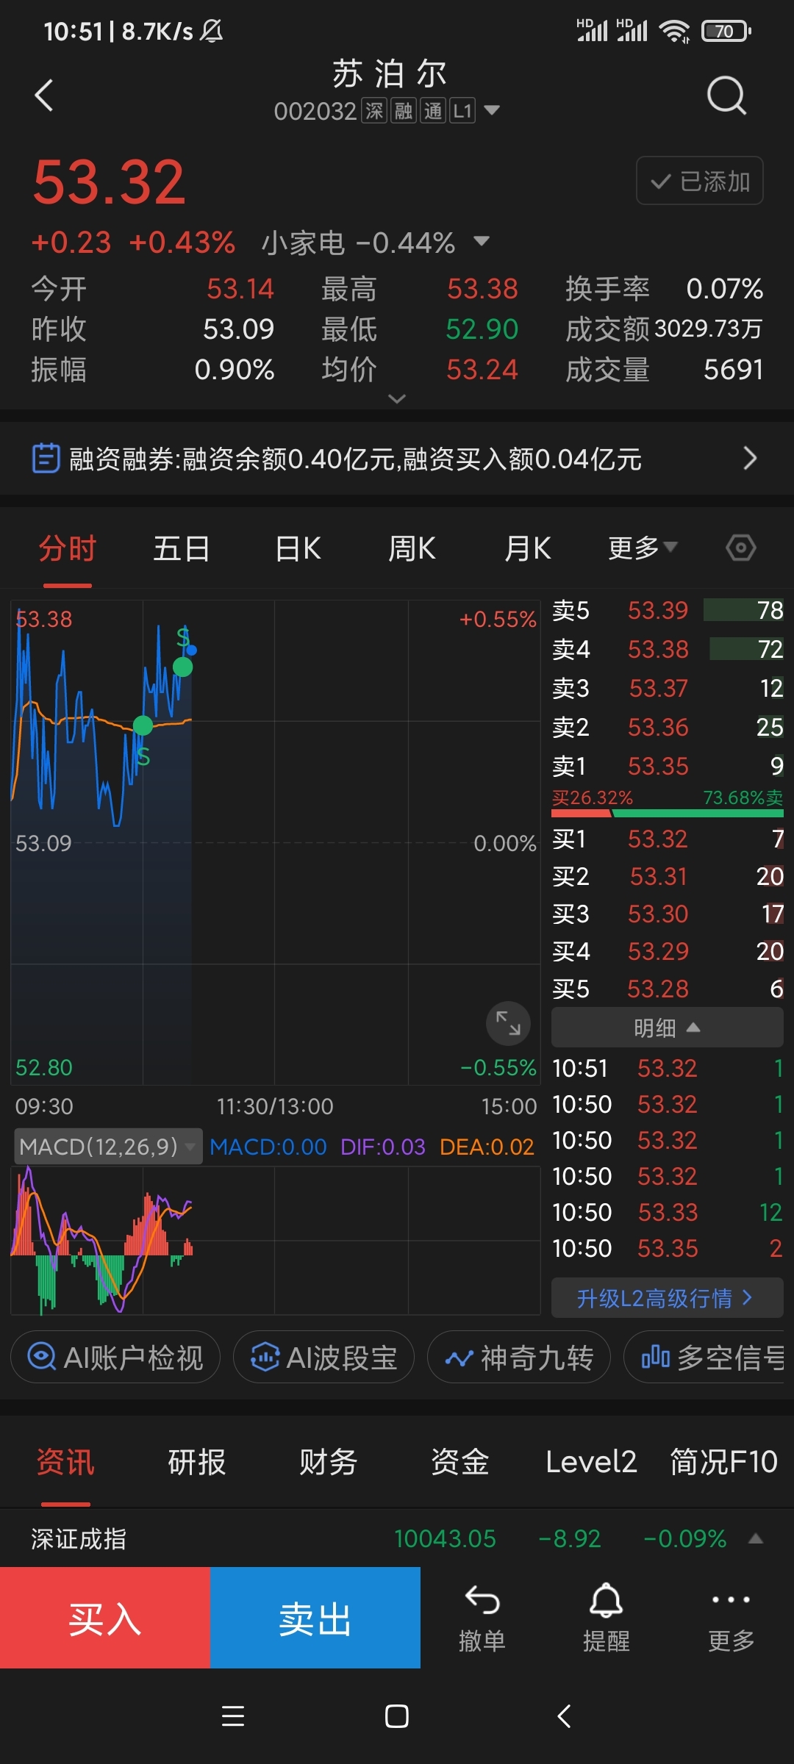The height and width of the screenshot is (1764, 794).
Task: Open AI账户检视 tool
Action: (x=115, y=1357)
